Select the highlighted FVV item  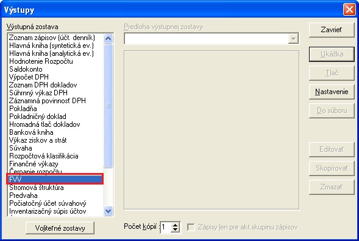[55, 179]
